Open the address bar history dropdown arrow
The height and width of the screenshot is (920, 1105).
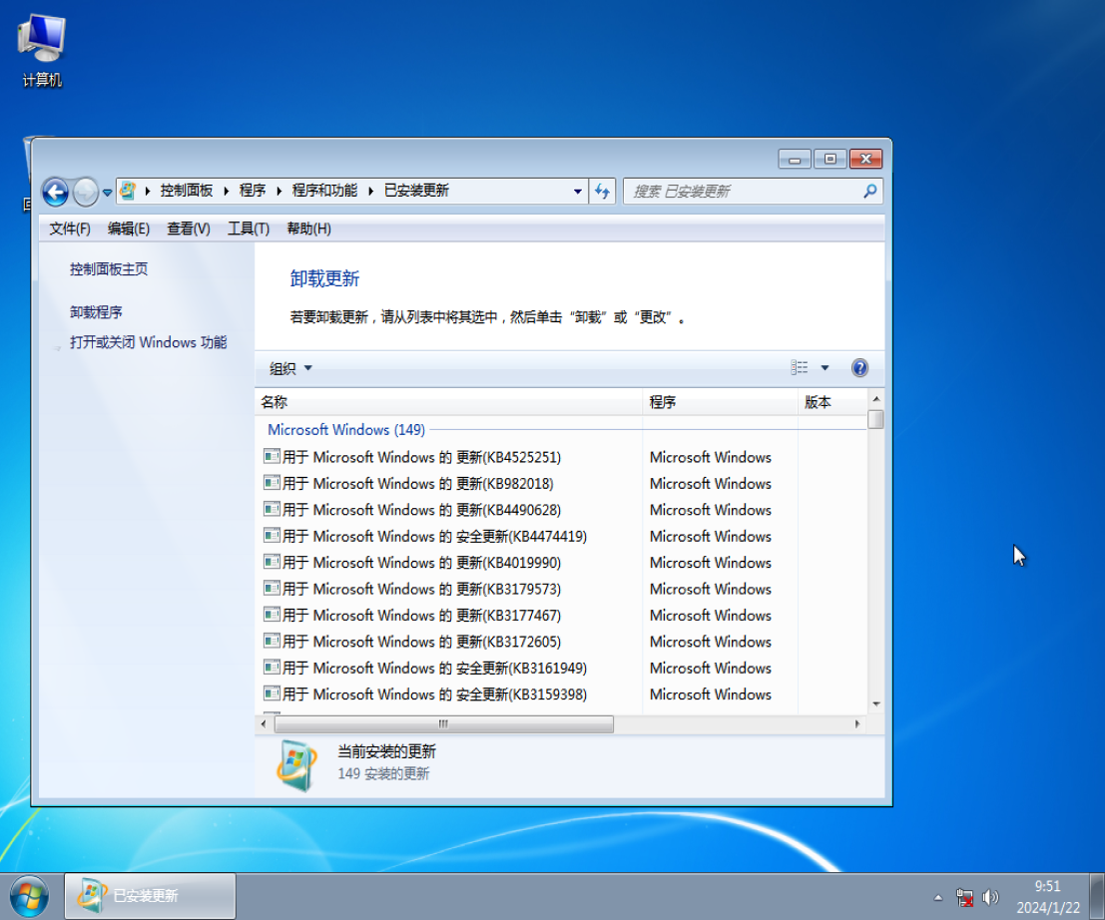click(577, 191)
